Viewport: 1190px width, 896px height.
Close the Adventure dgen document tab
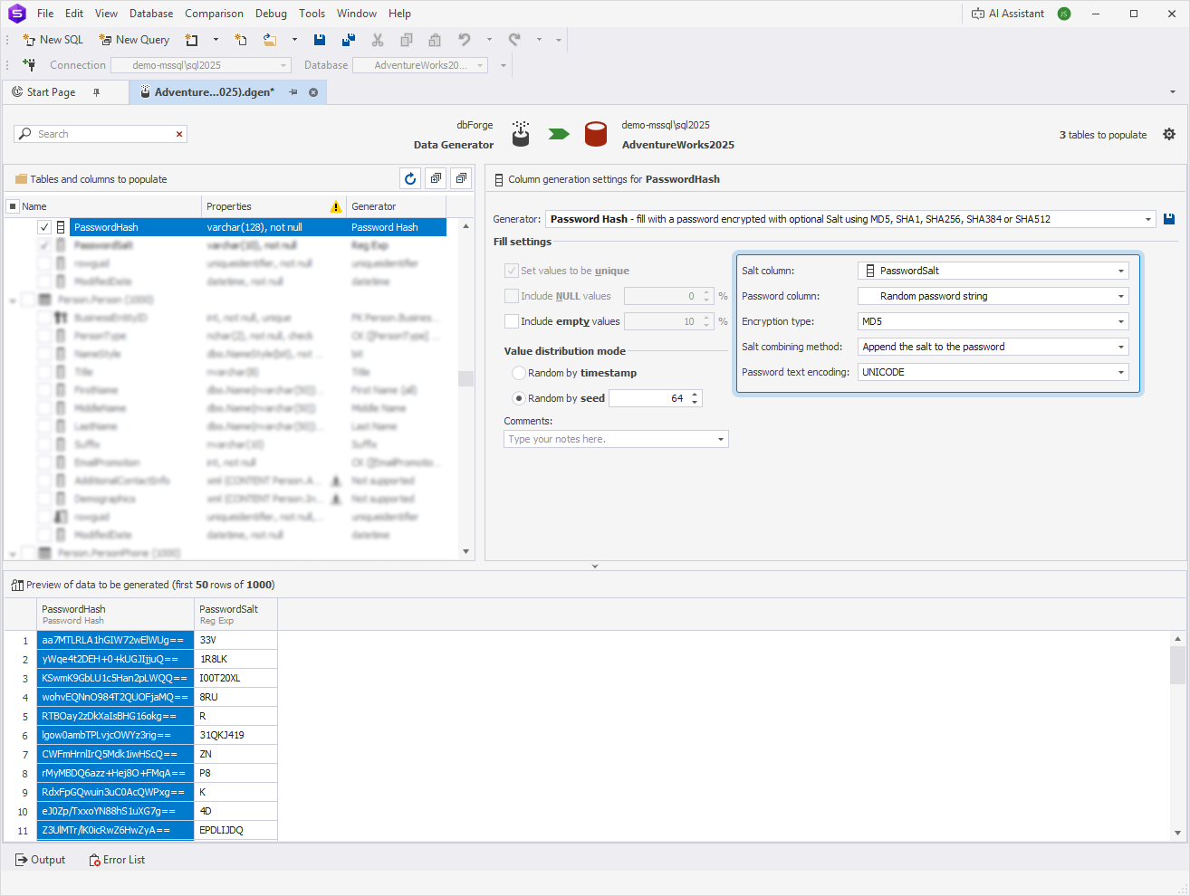click(313, 92)
